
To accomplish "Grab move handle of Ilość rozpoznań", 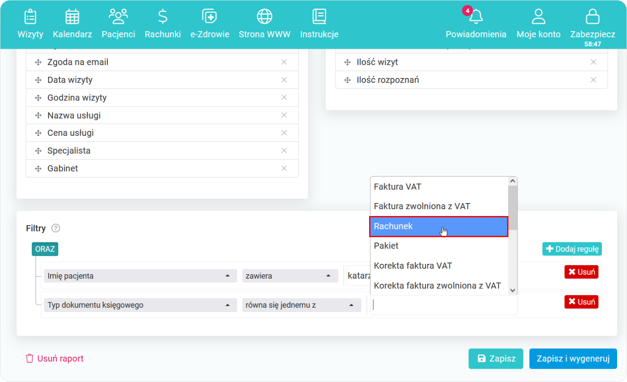I will click(348, 80).
